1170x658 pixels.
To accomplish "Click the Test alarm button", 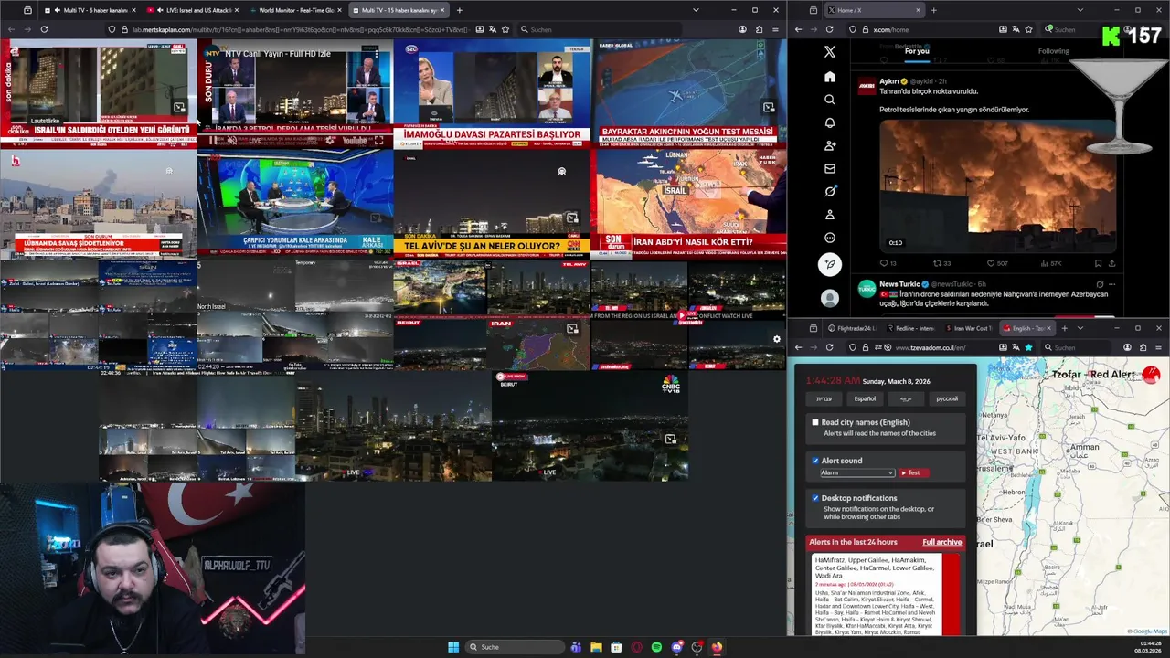I will (913, 472).
